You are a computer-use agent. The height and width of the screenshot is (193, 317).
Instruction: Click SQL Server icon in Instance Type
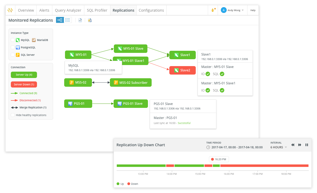[x=18, y=55]
